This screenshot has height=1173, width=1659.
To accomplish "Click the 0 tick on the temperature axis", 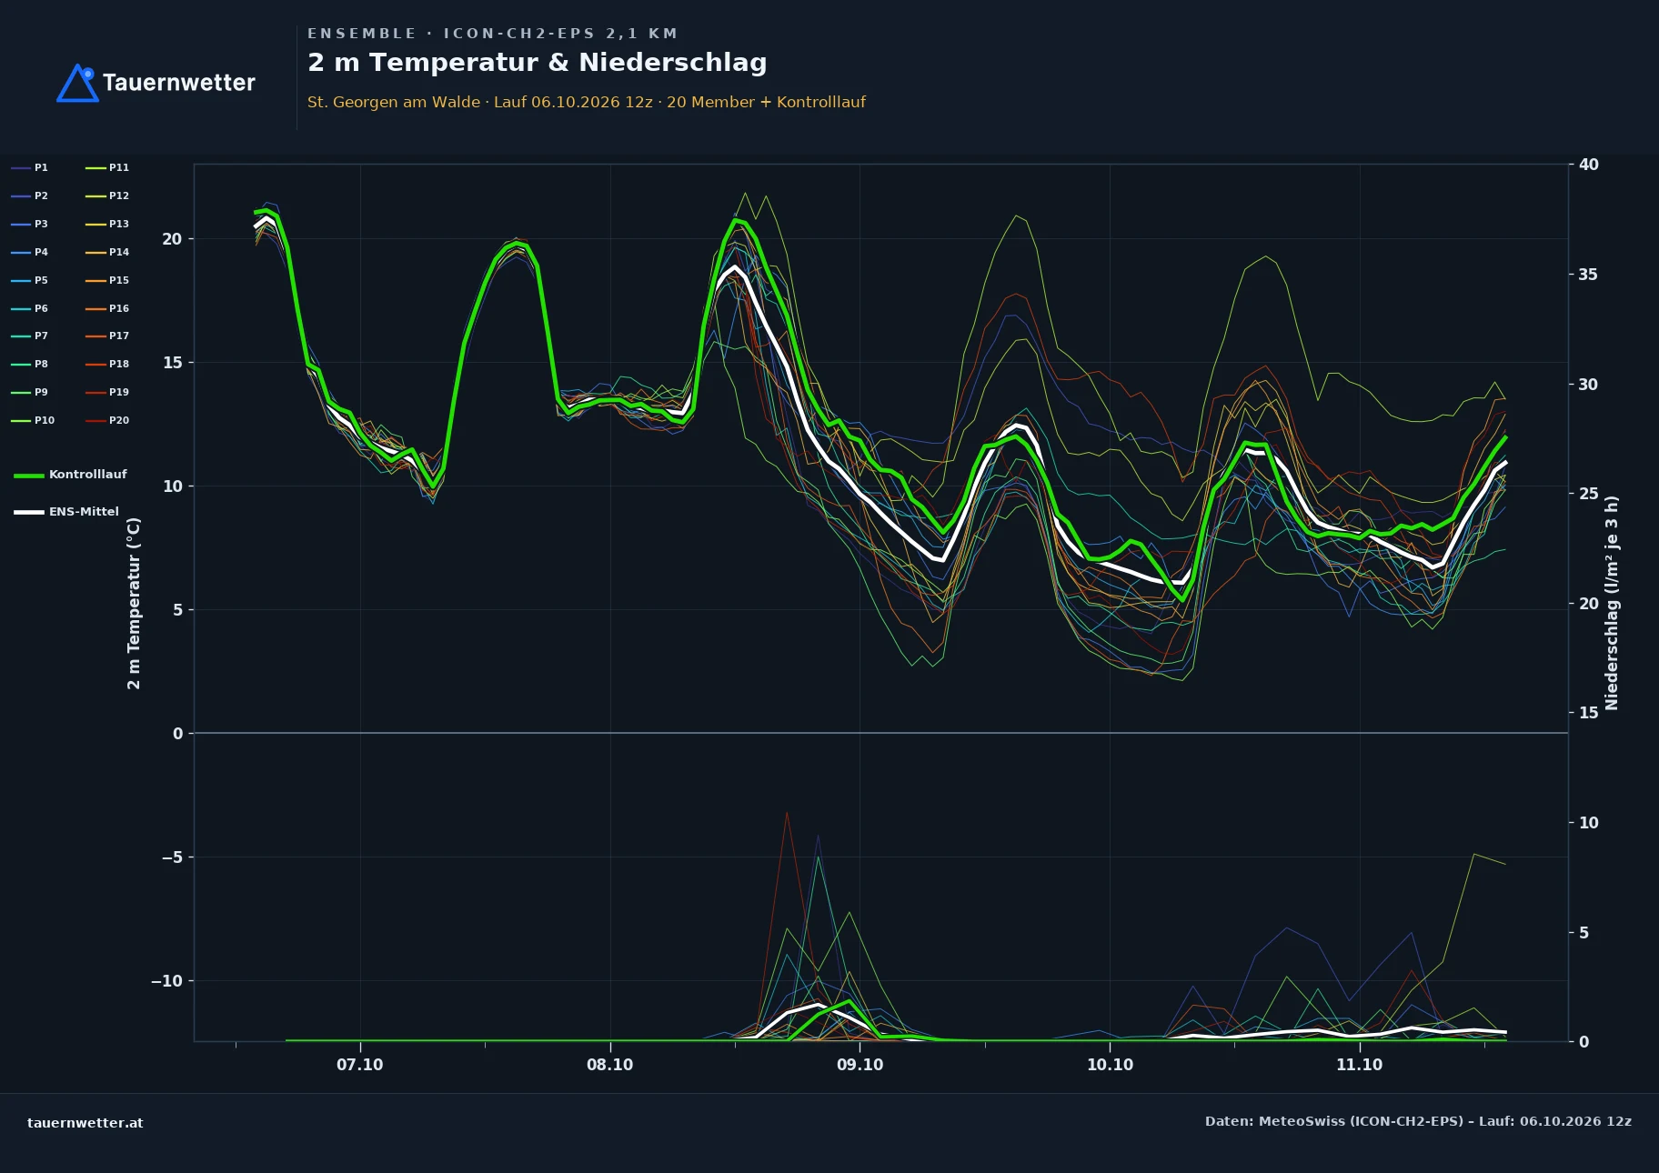I will coord(178,734).
